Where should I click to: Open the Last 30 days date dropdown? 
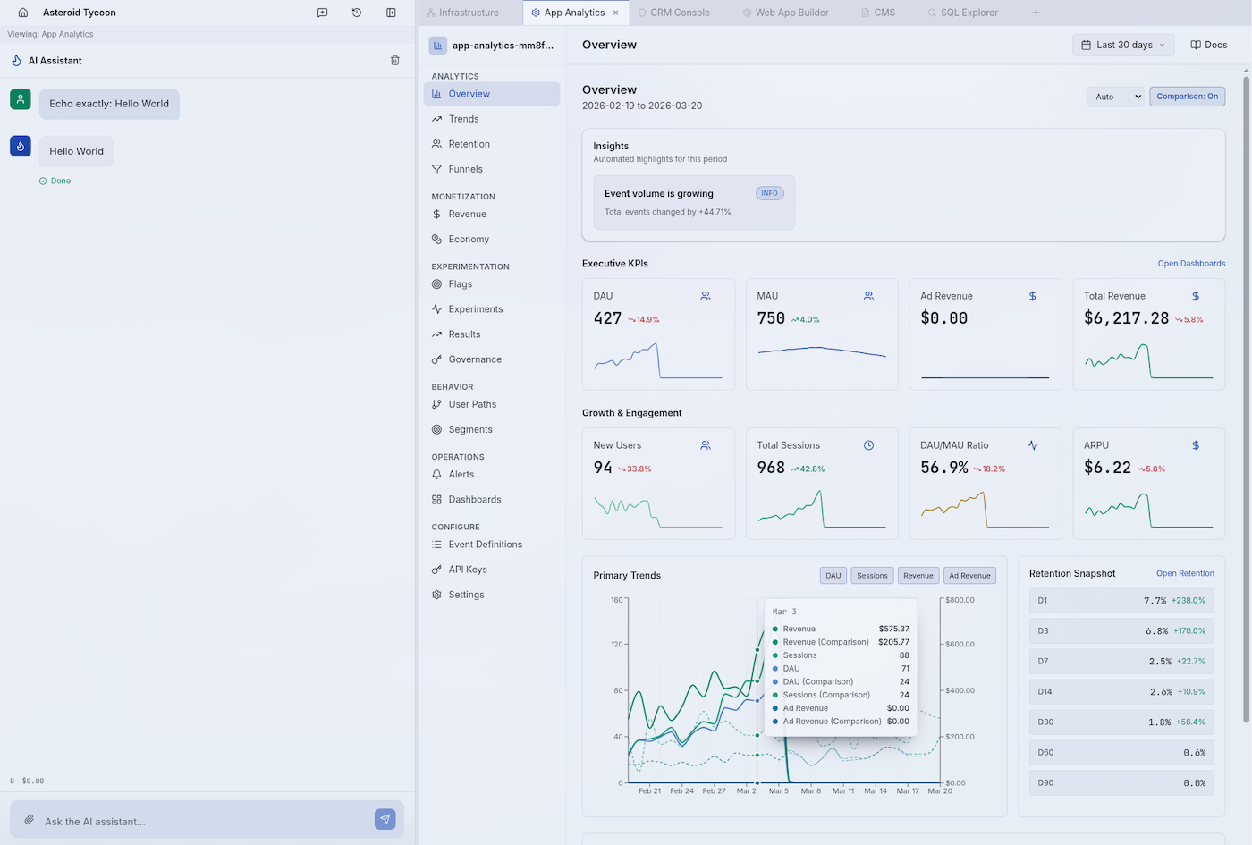pyautogui.click(x=1122, y=45)
